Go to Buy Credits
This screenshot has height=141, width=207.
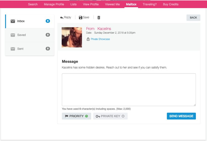click(x=171, y=4)
